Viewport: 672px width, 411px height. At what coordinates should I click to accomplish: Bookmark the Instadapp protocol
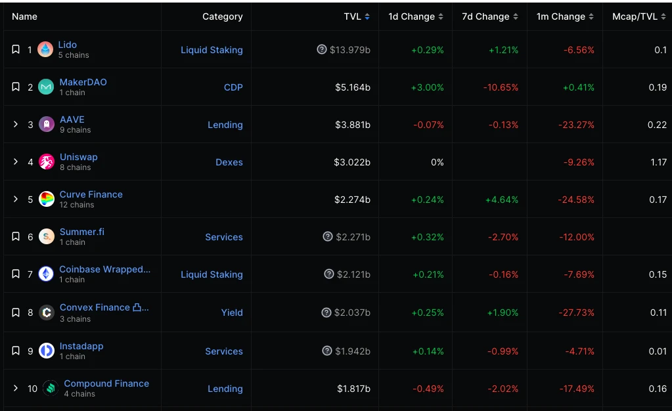point(16,351)
